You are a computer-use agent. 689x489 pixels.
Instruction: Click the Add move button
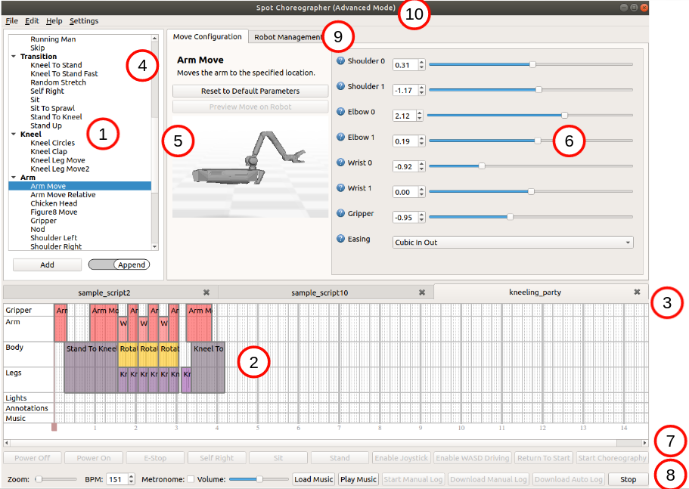click(x=47, y=265)
